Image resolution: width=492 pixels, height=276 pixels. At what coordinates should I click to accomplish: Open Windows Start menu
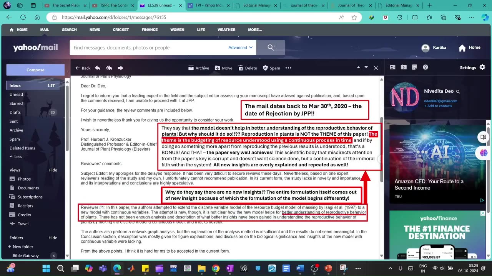pos(46,268)
